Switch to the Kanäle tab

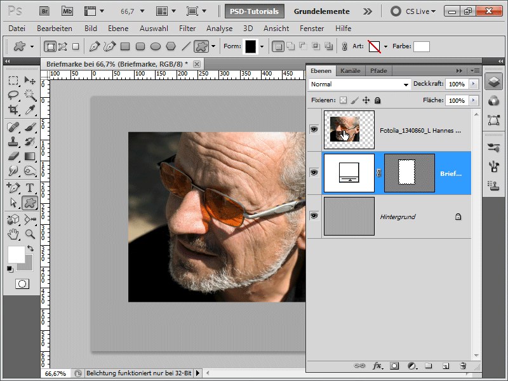pyautogui.click(x=351, y=71)
